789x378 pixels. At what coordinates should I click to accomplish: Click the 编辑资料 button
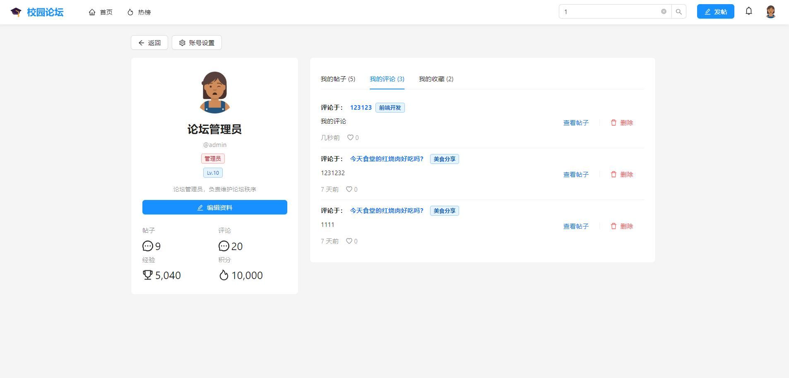tap(214, 207)
